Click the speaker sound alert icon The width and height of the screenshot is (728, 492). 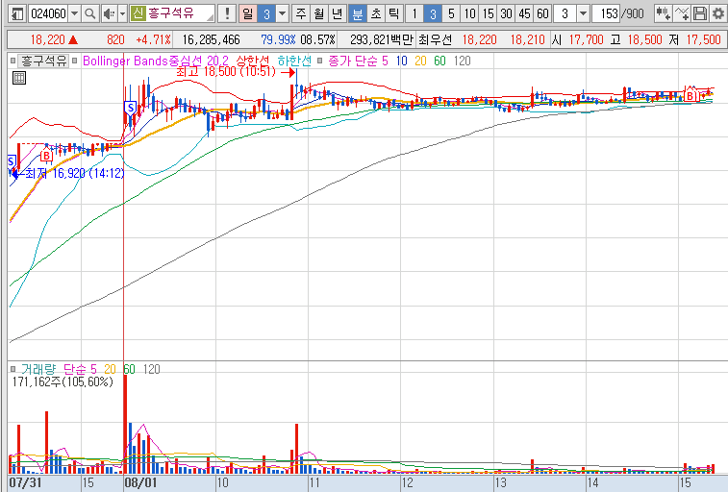(x=109, y=13)
